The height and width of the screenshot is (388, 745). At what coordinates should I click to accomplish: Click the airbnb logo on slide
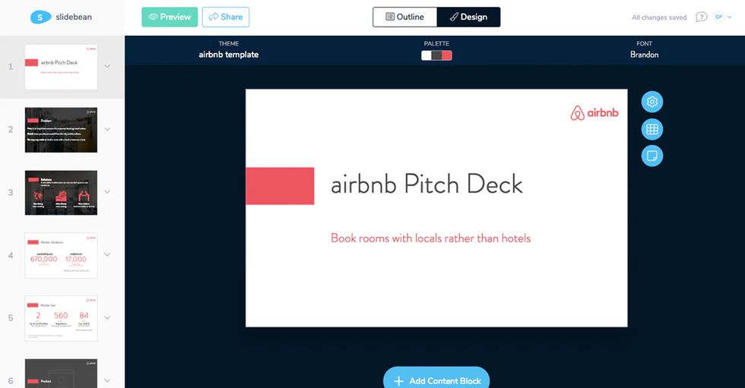pos(594,113)
